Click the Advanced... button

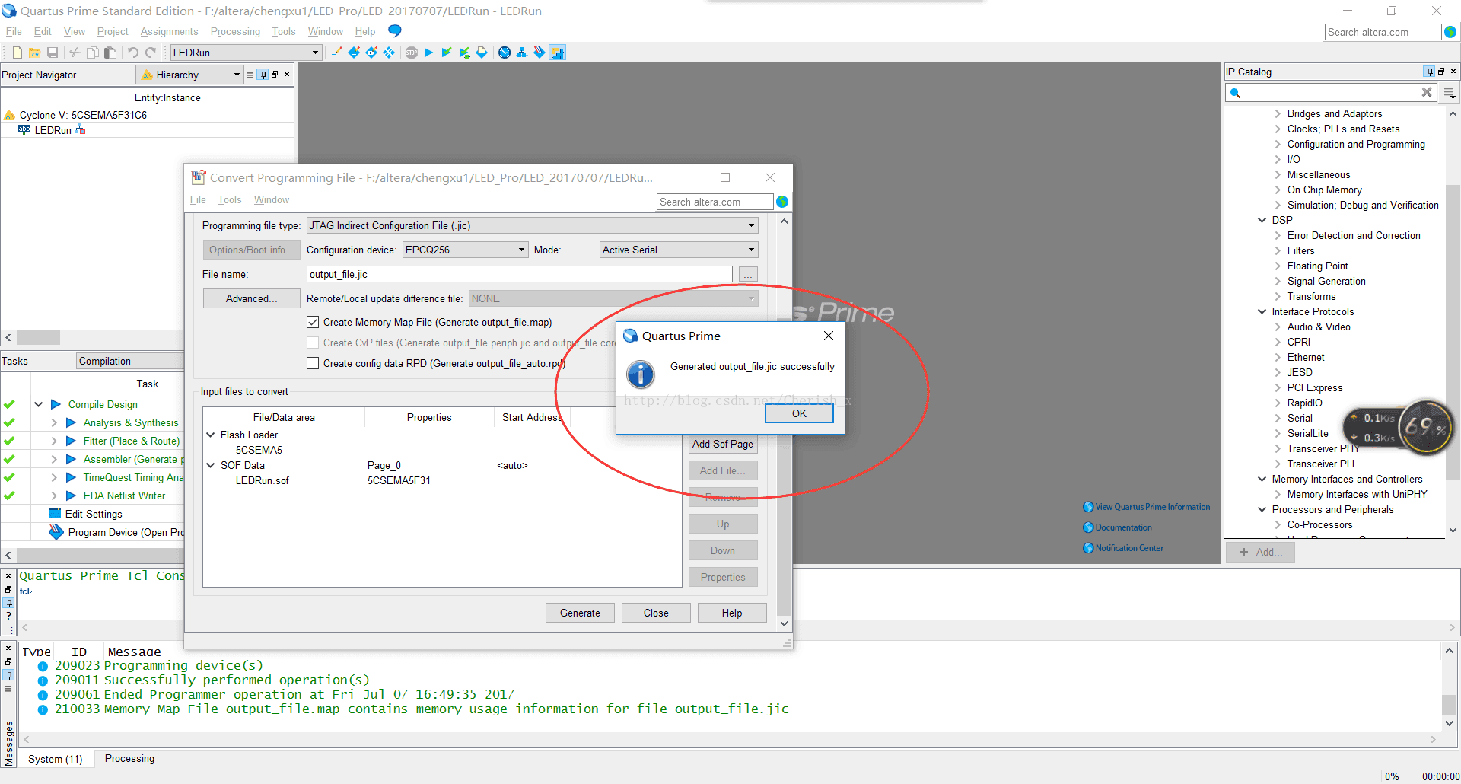[252, 298]
